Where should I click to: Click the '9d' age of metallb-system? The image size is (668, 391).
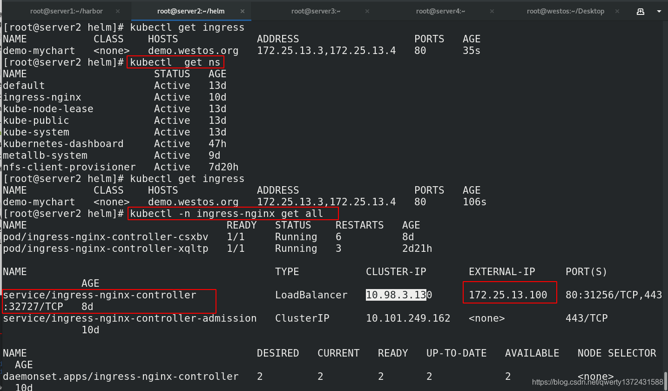point(215,155)
